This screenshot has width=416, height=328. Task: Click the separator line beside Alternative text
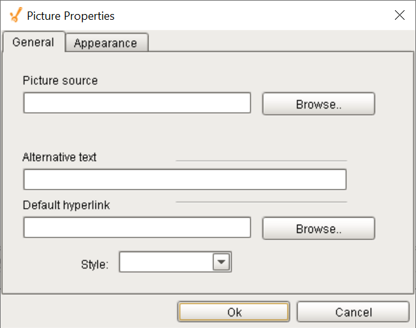pos(261,161)
